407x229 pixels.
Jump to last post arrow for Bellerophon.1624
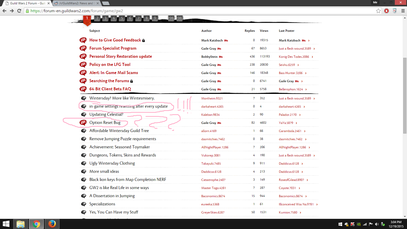click(306, 89)
